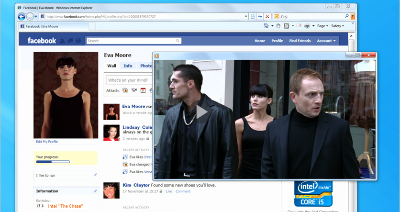Switch to the Photos tab
400x212 pixels.
click(x=145, y=66)
